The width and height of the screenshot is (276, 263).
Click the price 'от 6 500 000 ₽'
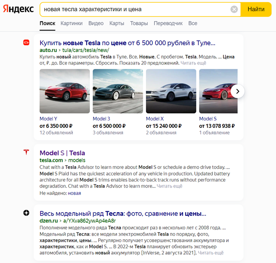click(109, 126)
